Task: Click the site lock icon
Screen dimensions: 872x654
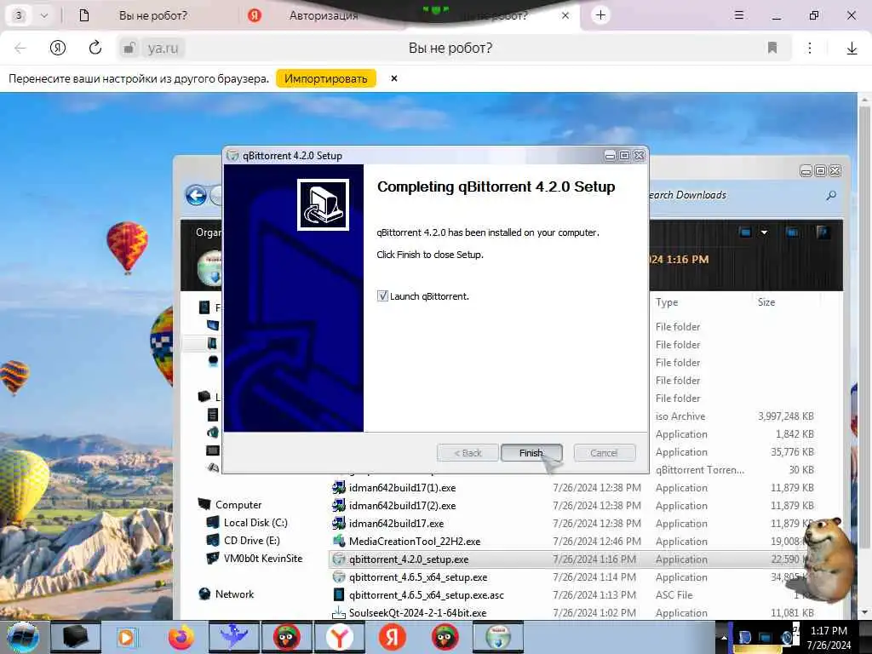Action: (129, 48)
